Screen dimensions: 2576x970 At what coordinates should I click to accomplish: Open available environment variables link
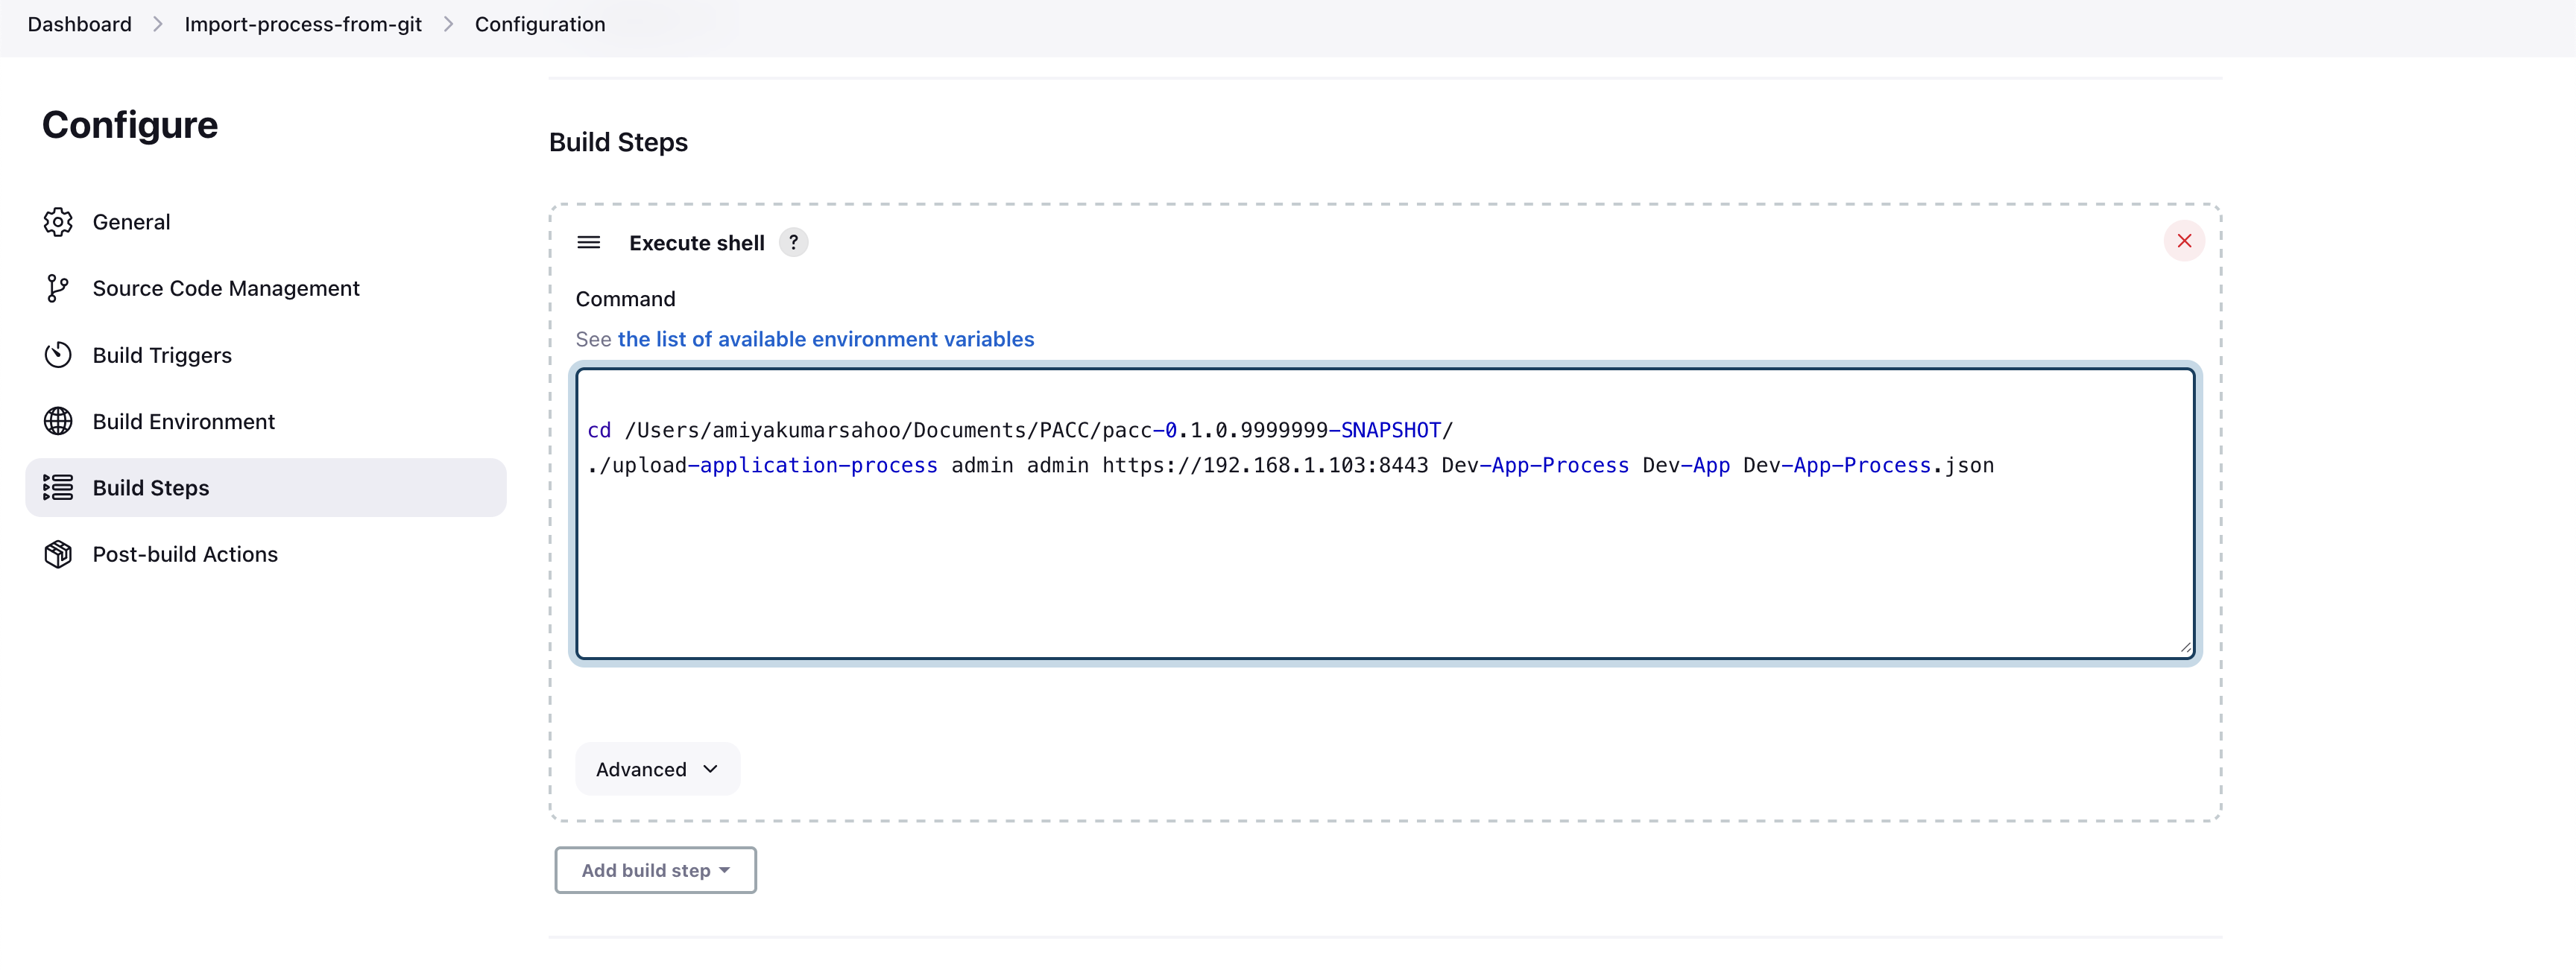(825, 339)
